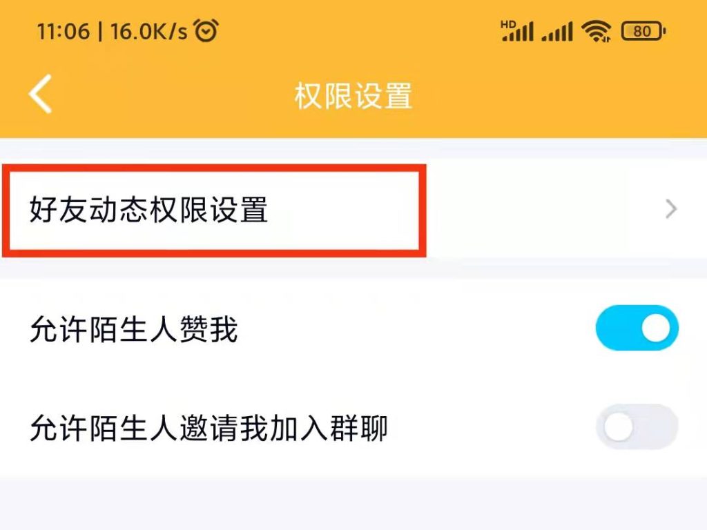This screenshot has width=707, height=530.
Task: Tap the knob of the gray group-invite switch
Action: pyautogui.click(x=618, y=426)
